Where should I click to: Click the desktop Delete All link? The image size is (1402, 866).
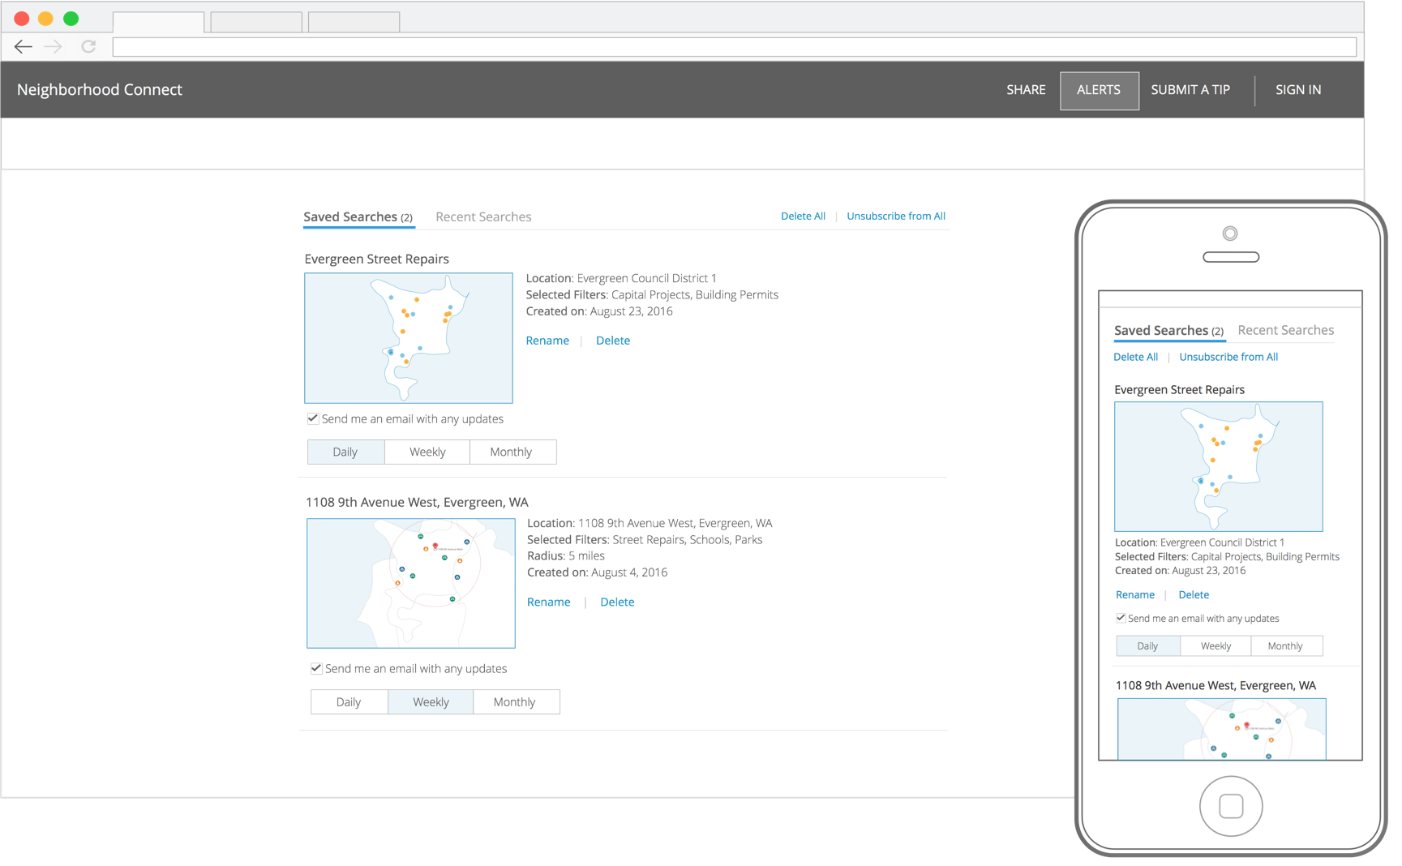[803, 216]
